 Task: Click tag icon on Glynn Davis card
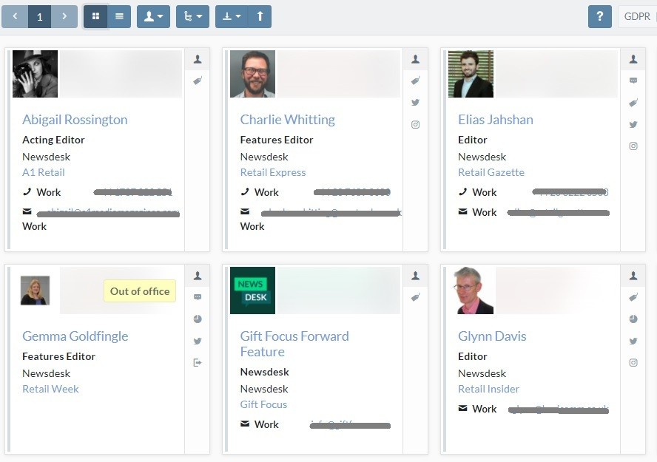point(633,298)
